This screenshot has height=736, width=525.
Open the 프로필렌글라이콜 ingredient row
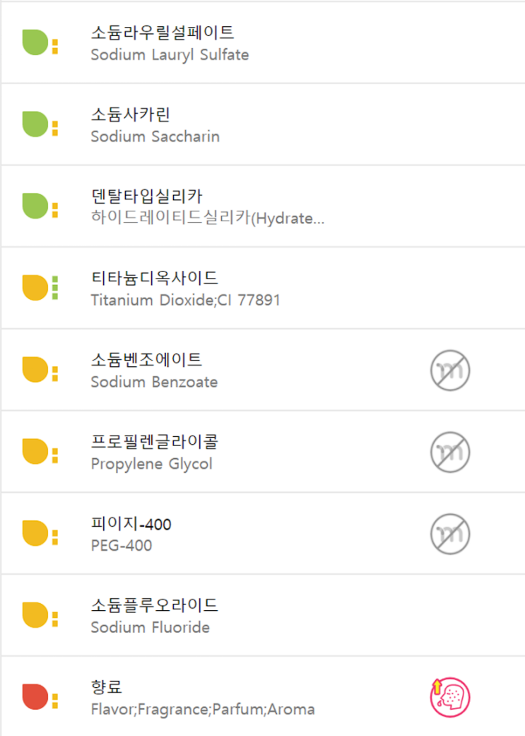263,452
